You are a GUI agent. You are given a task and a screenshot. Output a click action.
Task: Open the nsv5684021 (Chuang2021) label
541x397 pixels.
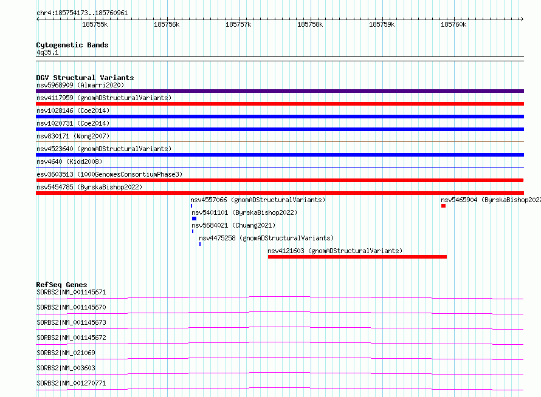233,225
